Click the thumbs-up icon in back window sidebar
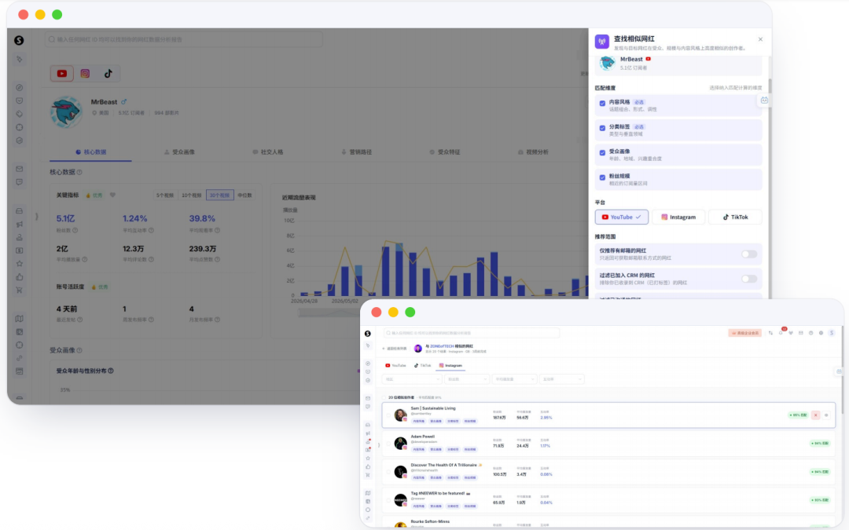This screenshot has height=530, width=849. pyautogui.click(x=20, y=277)
